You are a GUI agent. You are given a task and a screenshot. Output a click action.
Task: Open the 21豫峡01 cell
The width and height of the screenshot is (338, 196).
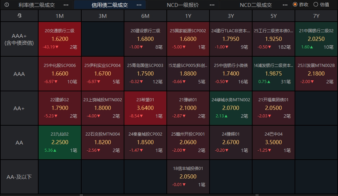pyautogui.click(x=188, y=108)
